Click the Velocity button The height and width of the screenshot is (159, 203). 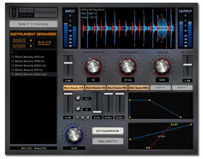(x=108, y=141)
